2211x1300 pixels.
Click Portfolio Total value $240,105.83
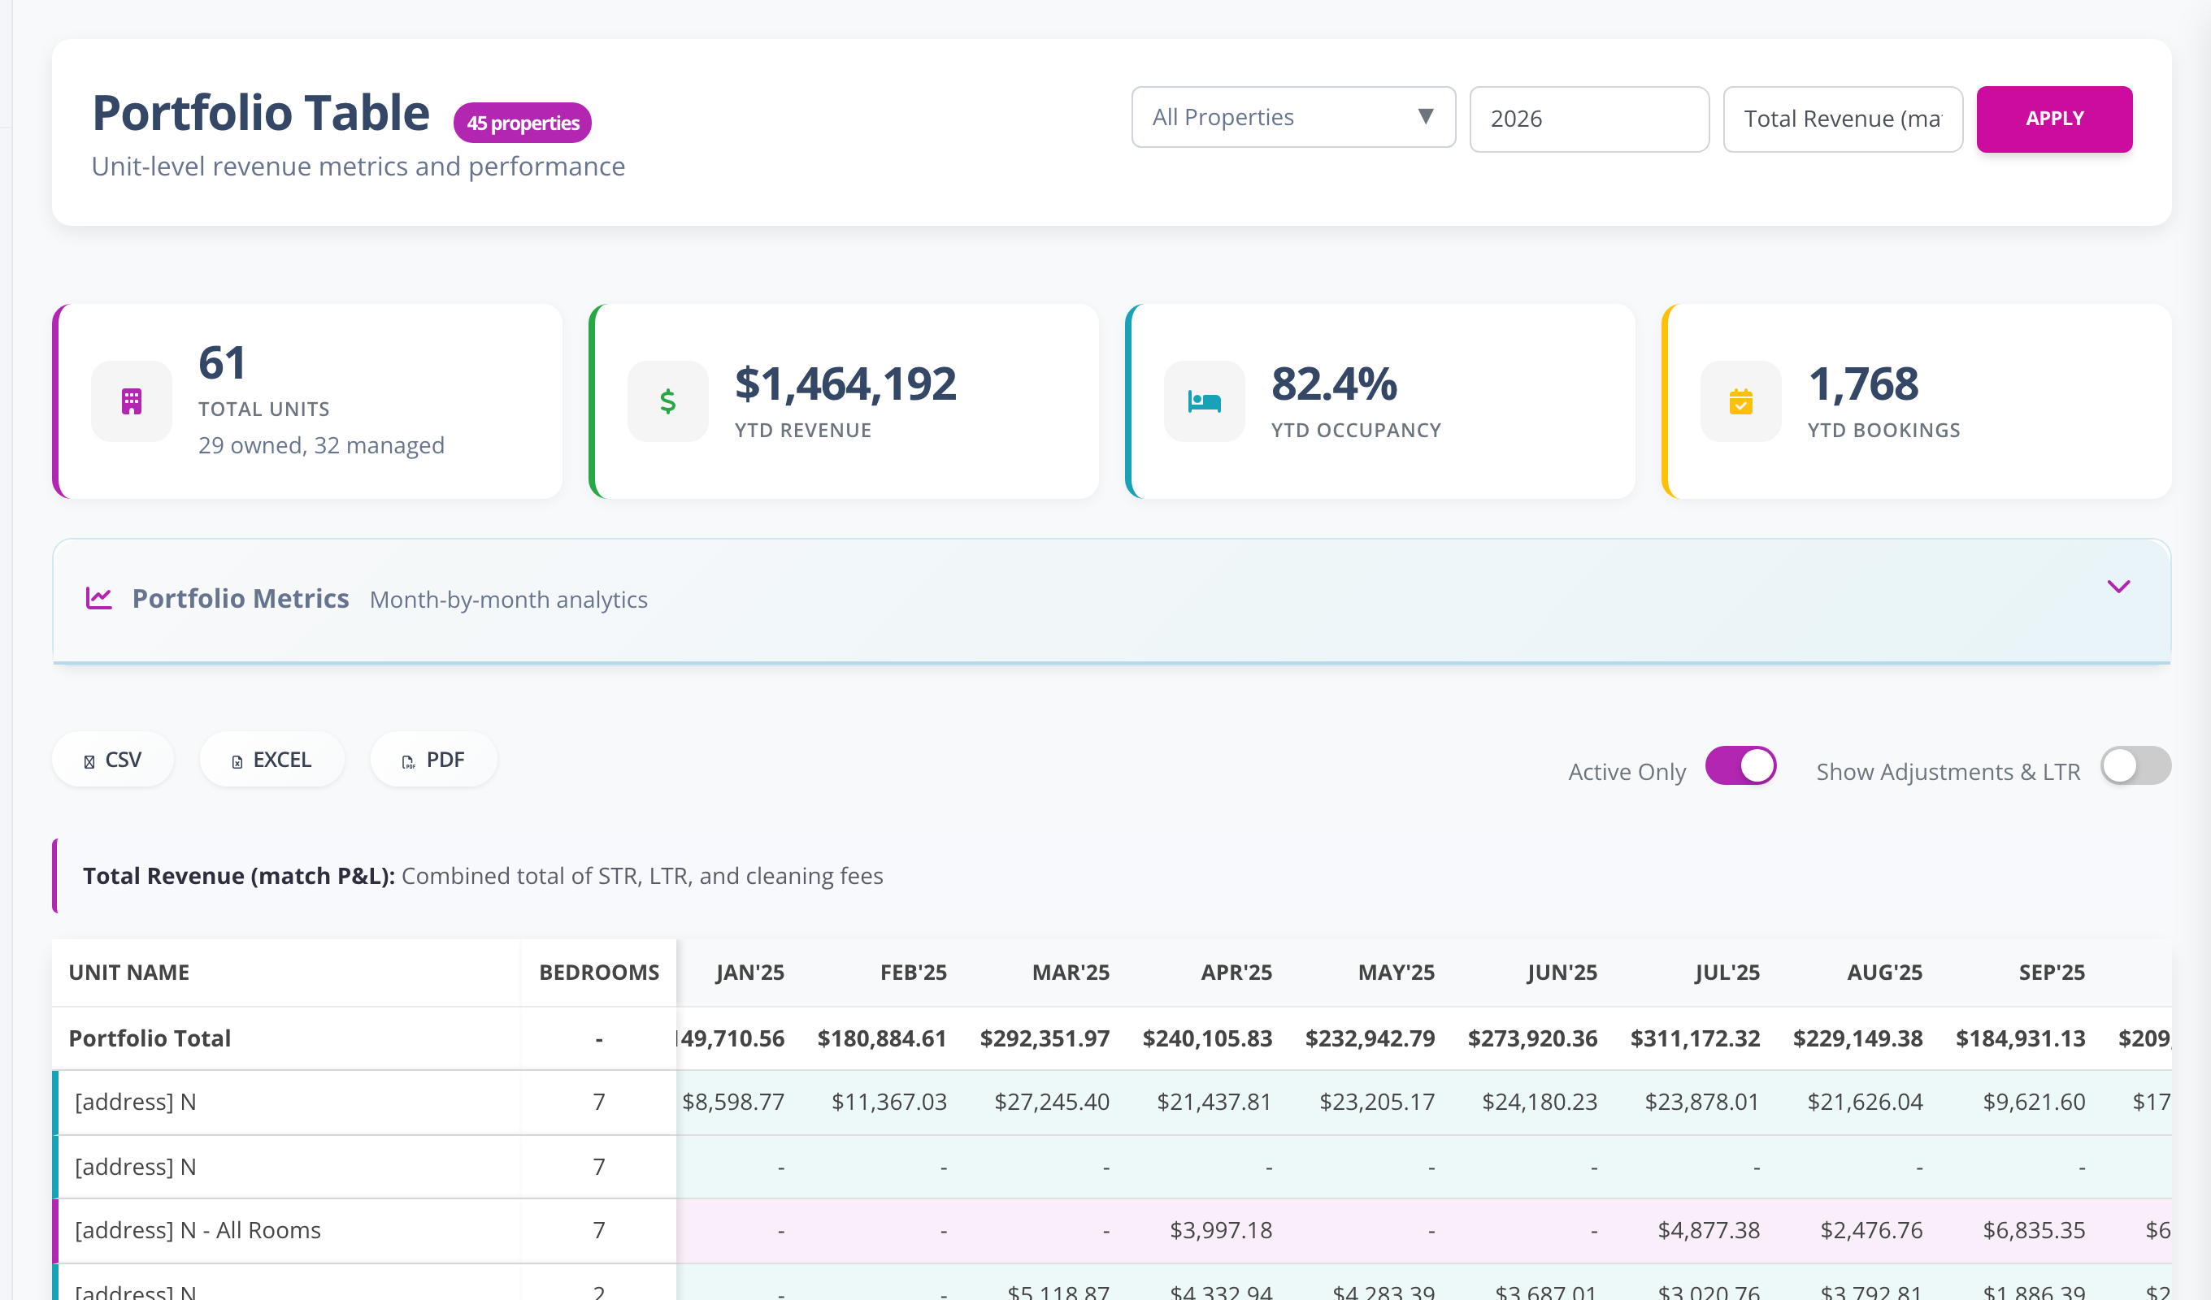[x=1207, y=1038]
